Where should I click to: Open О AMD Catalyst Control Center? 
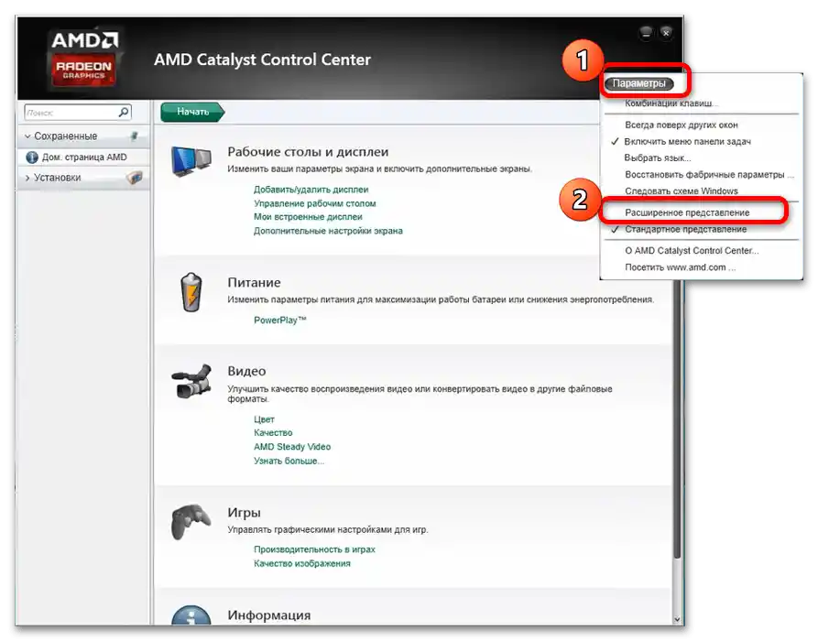pos(692,250)
